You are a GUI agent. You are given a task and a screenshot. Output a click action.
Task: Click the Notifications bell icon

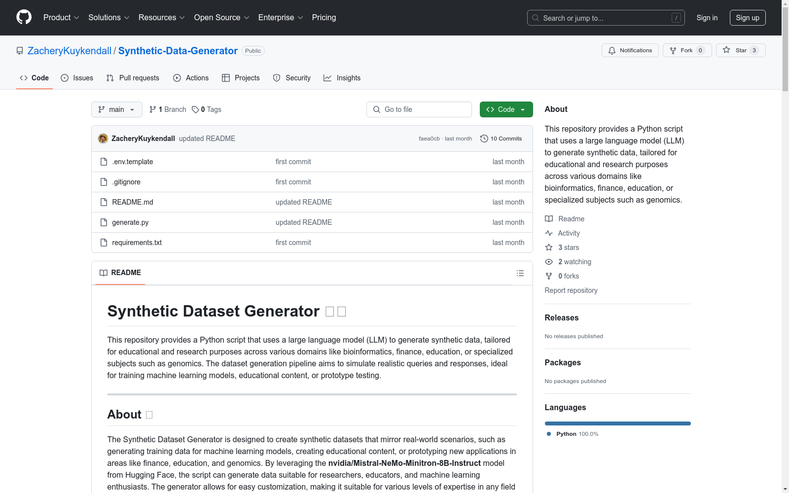coord(612,50)
